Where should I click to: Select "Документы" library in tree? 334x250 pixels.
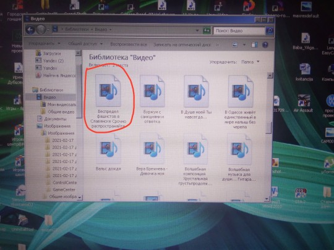pos(55,119)
